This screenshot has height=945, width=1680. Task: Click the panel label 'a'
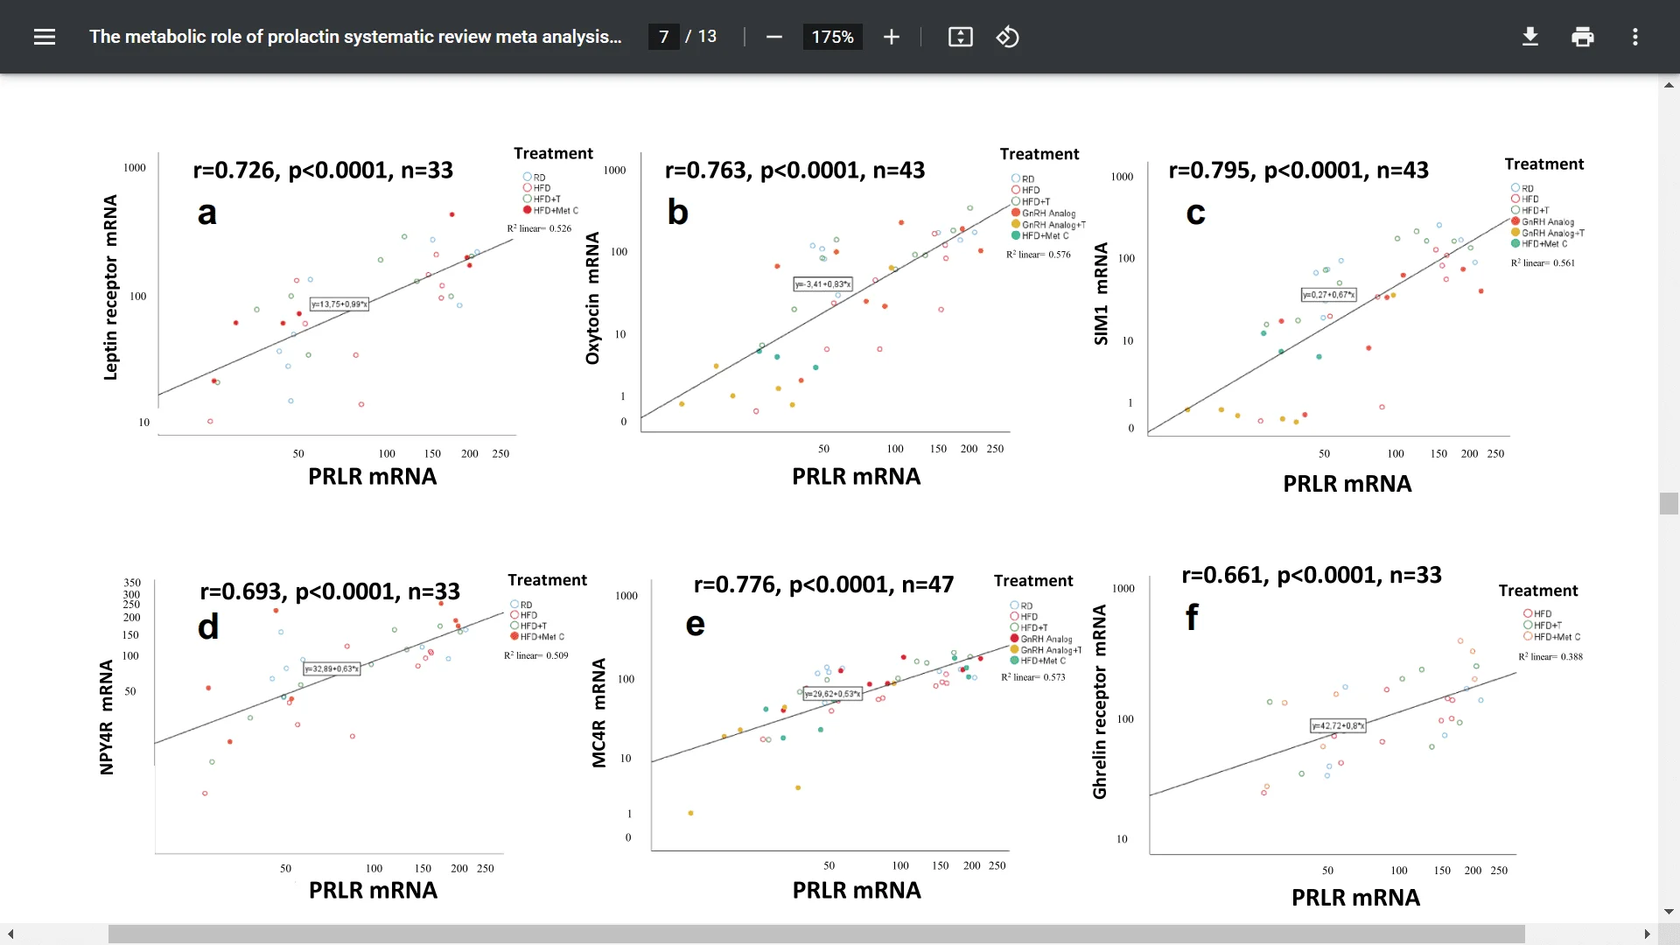click(x=206, y=213)
